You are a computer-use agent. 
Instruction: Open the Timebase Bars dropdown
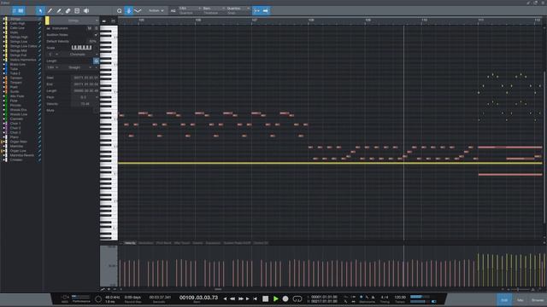[x=214, y=9]
